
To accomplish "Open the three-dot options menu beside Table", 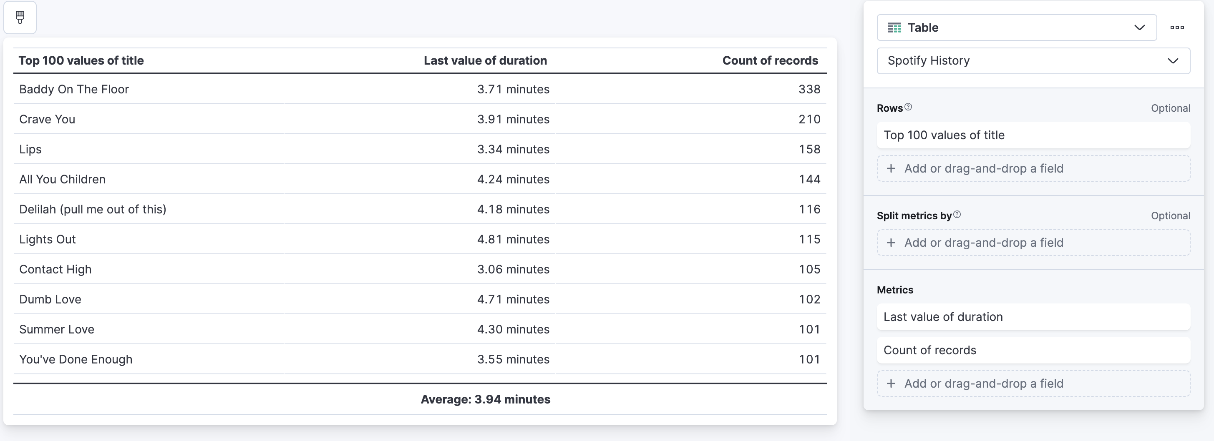I will pos(1177,27).
